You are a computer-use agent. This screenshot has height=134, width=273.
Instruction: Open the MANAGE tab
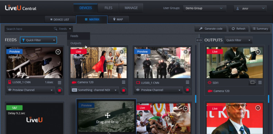(x=131, y=8)
